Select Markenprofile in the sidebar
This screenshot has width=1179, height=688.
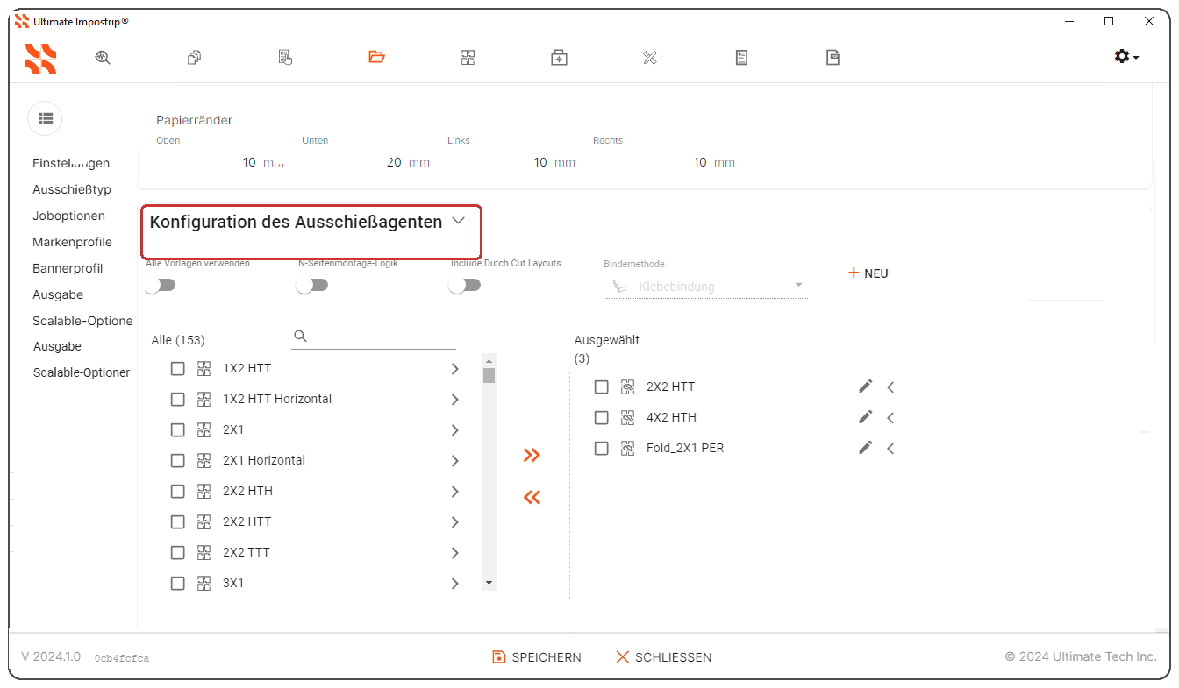[72, 242]
